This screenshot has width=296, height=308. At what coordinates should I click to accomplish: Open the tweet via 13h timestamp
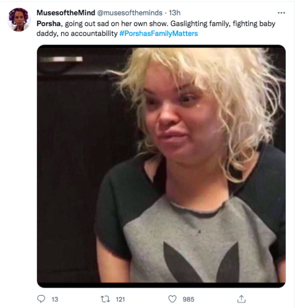click(x=174, y=13)
